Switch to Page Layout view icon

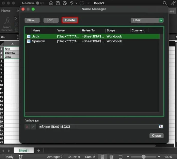point(112,157)
